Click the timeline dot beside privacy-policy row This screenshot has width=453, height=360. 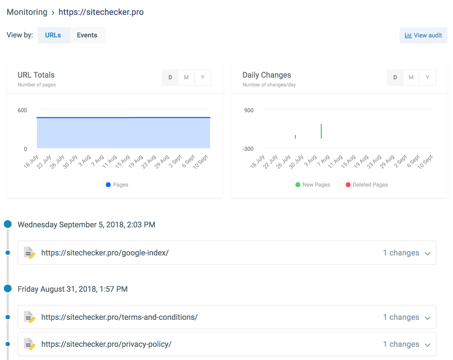(x=8, y=344)
